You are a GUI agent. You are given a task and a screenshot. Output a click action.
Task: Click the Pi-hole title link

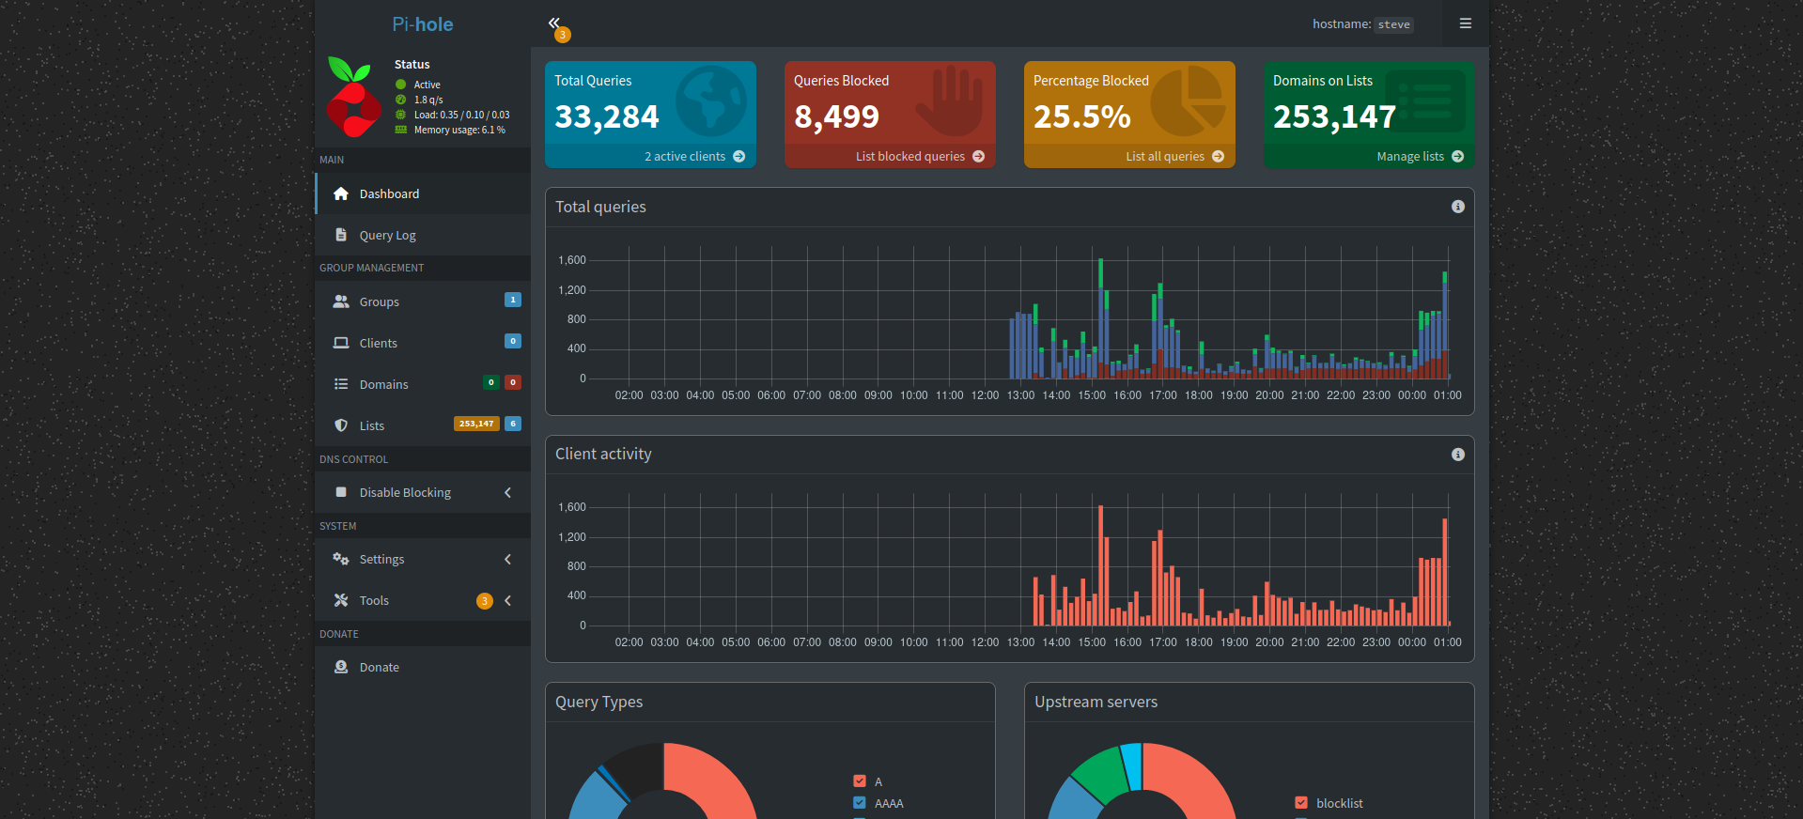pos(423,24)
